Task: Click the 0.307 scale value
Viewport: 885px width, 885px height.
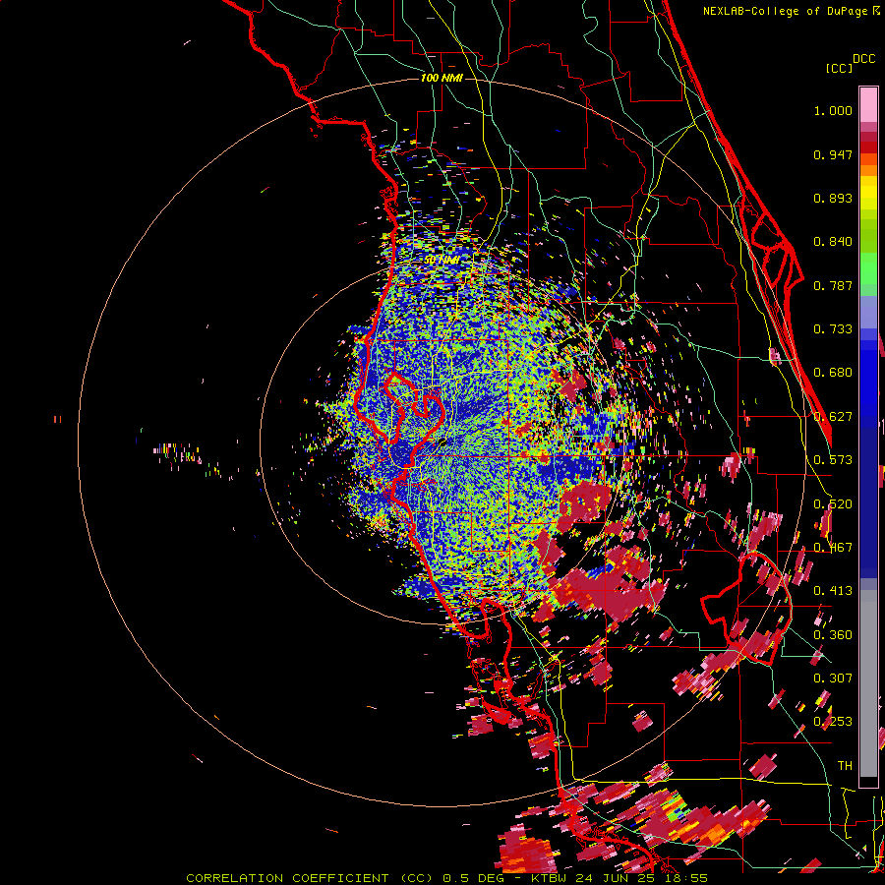Action: [833, 678]
